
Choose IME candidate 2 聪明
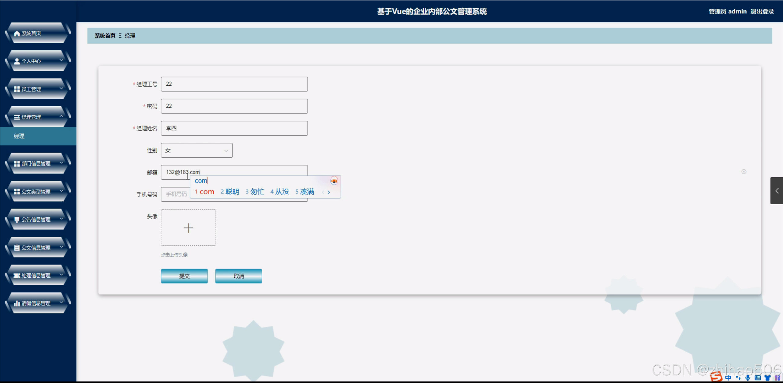[230, 192]
